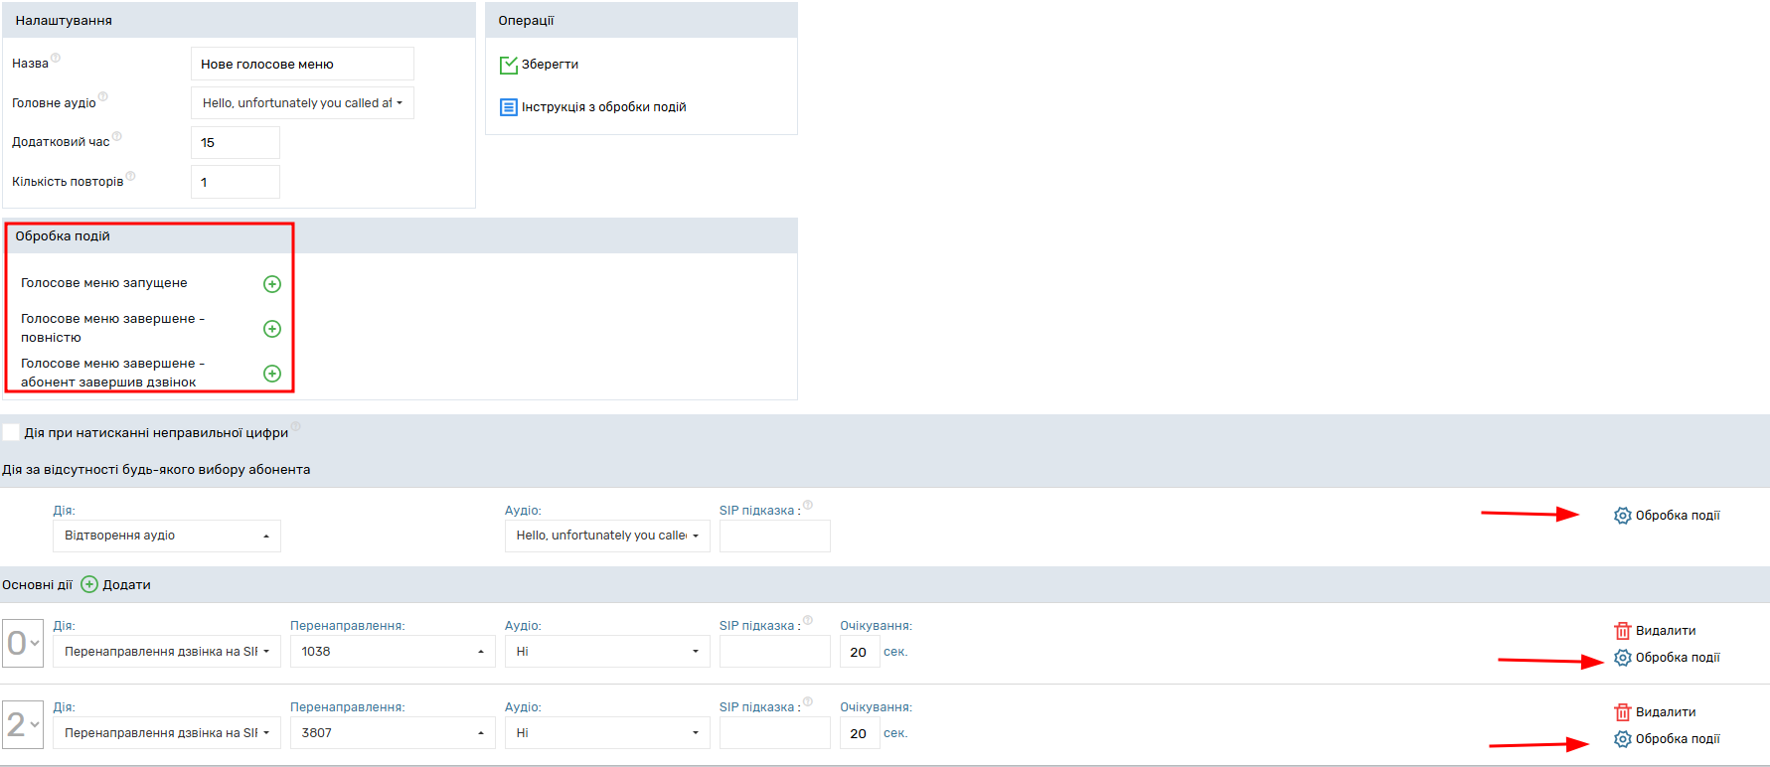Open the event handling instruction document icon
Viewport: 1770px width, 767px height.
click(x=508, y=107)
